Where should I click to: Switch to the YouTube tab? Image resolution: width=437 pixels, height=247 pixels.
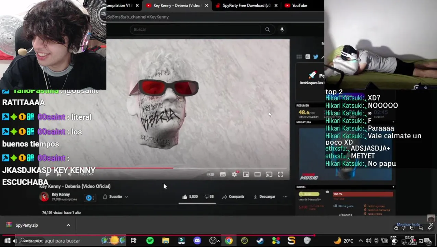[300, 5]
